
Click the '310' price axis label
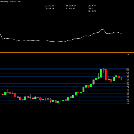(128, 100)
